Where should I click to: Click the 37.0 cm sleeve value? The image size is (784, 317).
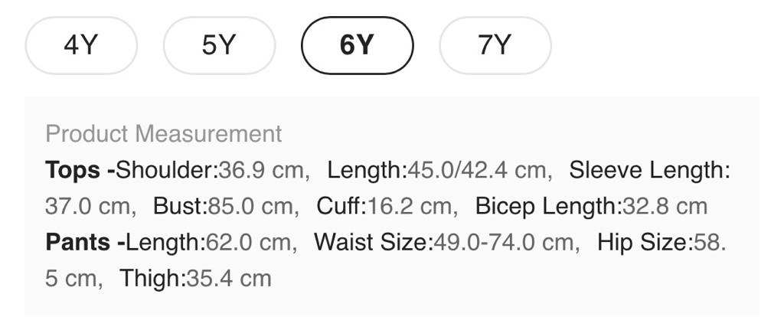click(89, 206)
